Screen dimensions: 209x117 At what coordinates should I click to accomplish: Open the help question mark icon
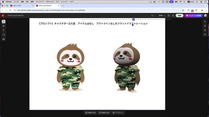tap(169, 16)
